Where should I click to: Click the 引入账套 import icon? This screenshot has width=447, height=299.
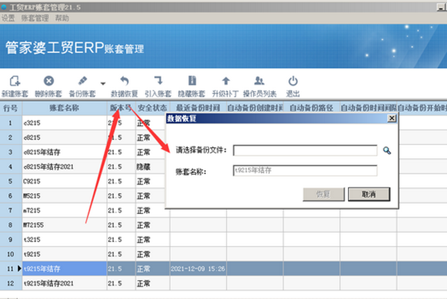pyautogui.click(x=158, y=81)
